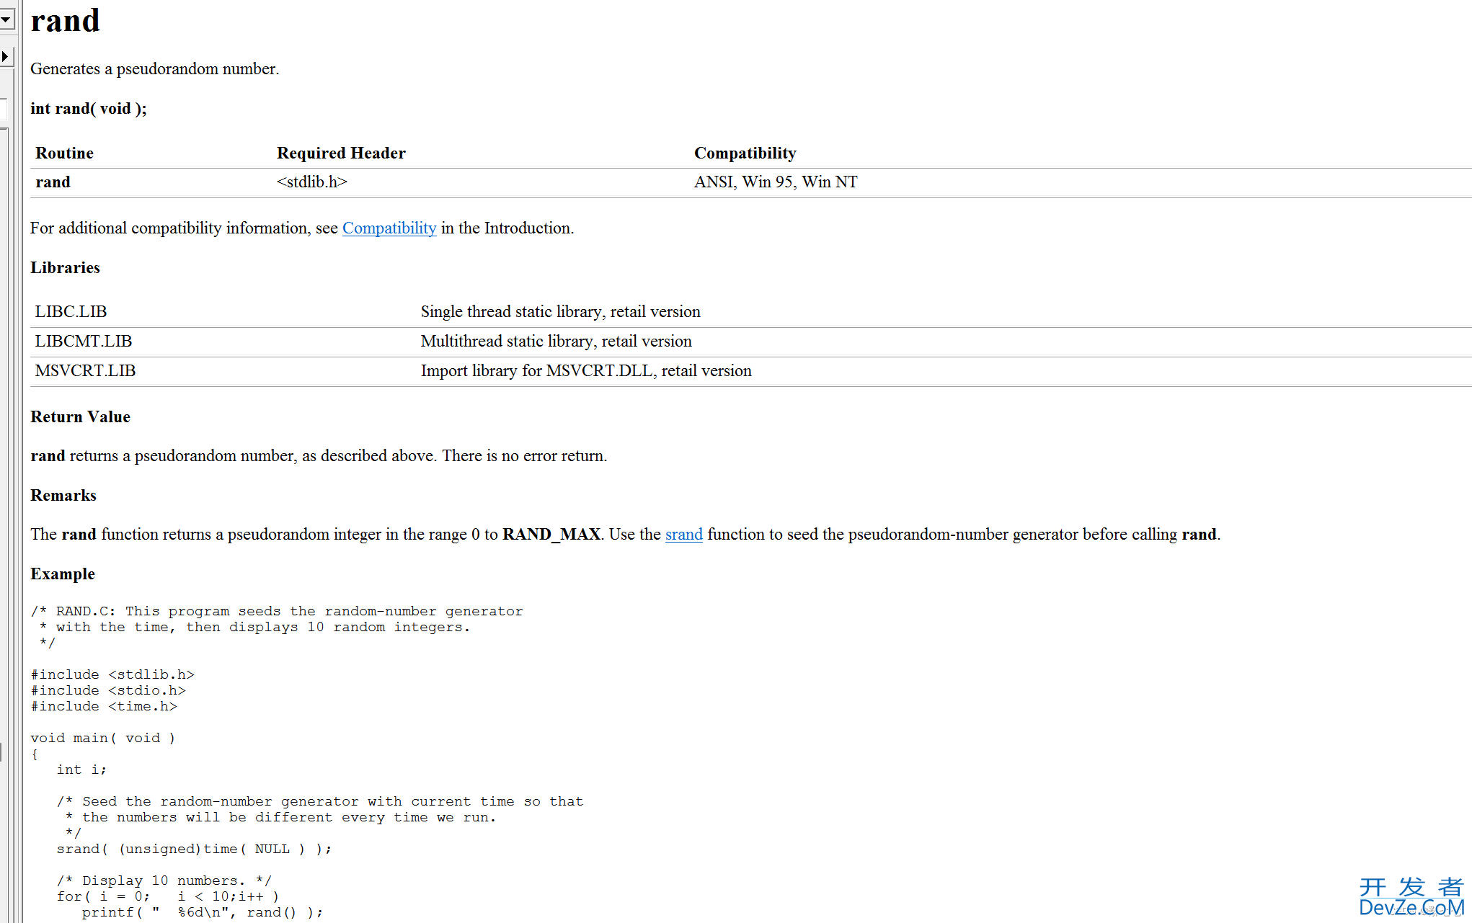1472x923 pixels.
Task: Follow the srand function link
Action: (x=683, y=535)
